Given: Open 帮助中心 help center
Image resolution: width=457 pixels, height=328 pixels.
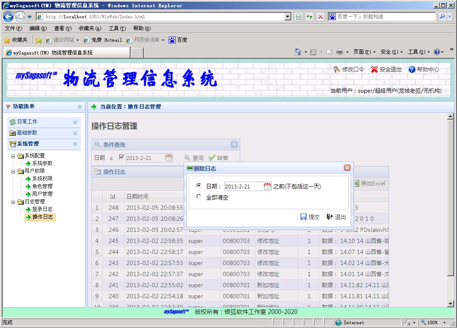Looking at the screenshot, I should pos(423,69).
